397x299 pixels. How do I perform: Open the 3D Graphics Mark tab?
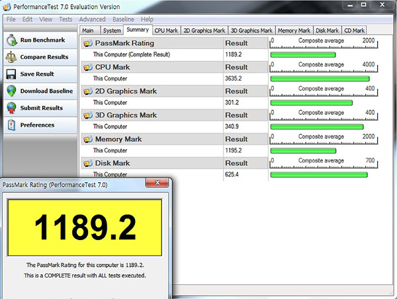(251, 30)
